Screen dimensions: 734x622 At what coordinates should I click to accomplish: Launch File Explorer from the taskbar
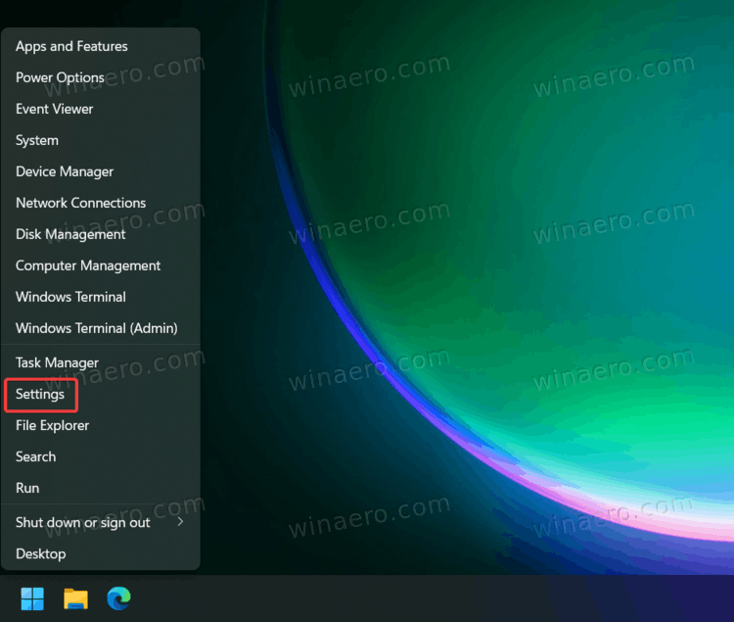(75, 598)
